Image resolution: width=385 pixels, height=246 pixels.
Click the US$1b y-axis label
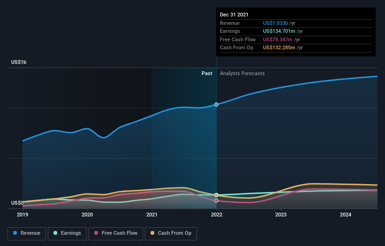tap(19, 62)
